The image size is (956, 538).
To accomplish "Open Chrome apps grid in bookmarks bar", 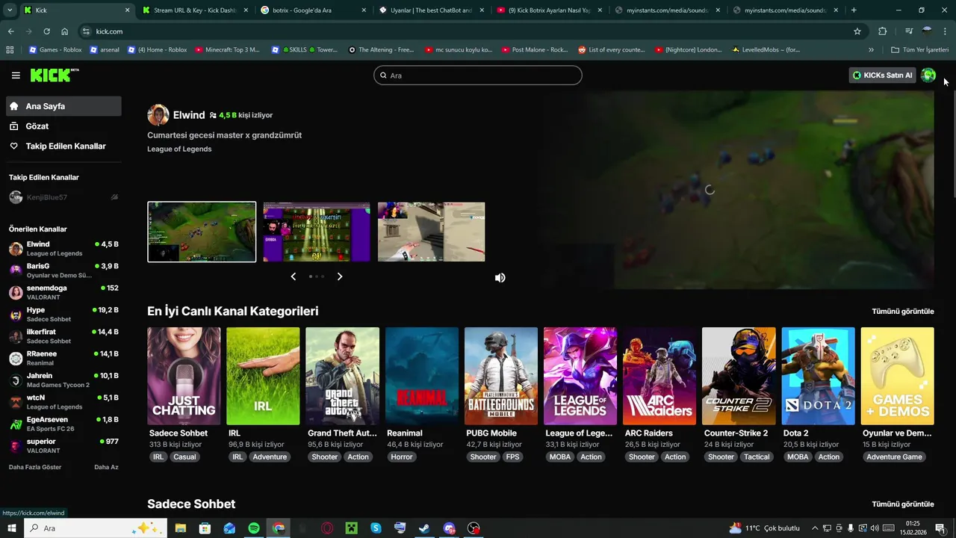I will click(10, 50).
